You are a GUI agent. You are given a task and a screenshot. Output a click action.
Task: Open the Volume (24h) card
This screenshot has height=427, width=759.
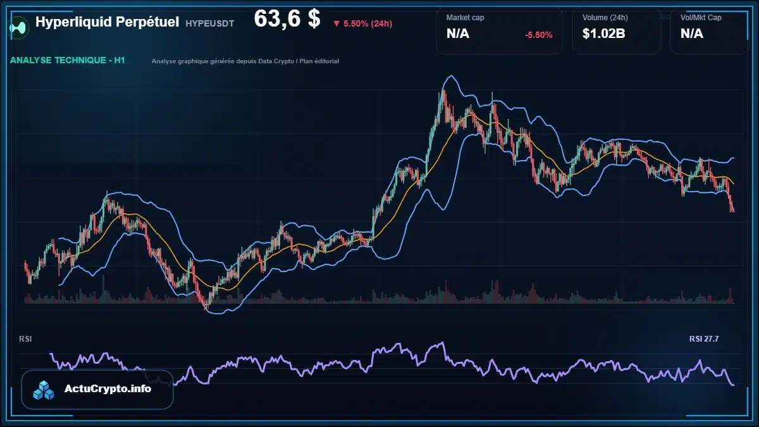click(x=616, y=32)
